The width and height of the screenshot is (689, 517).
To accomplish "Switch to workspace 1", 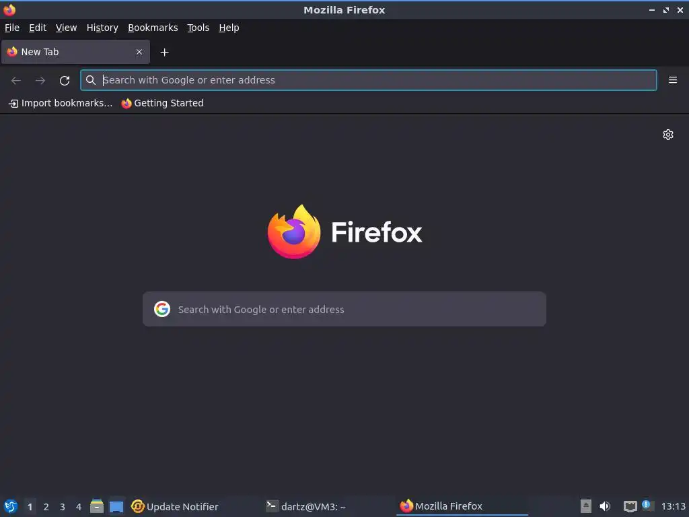I will click(x=30, y=507).
